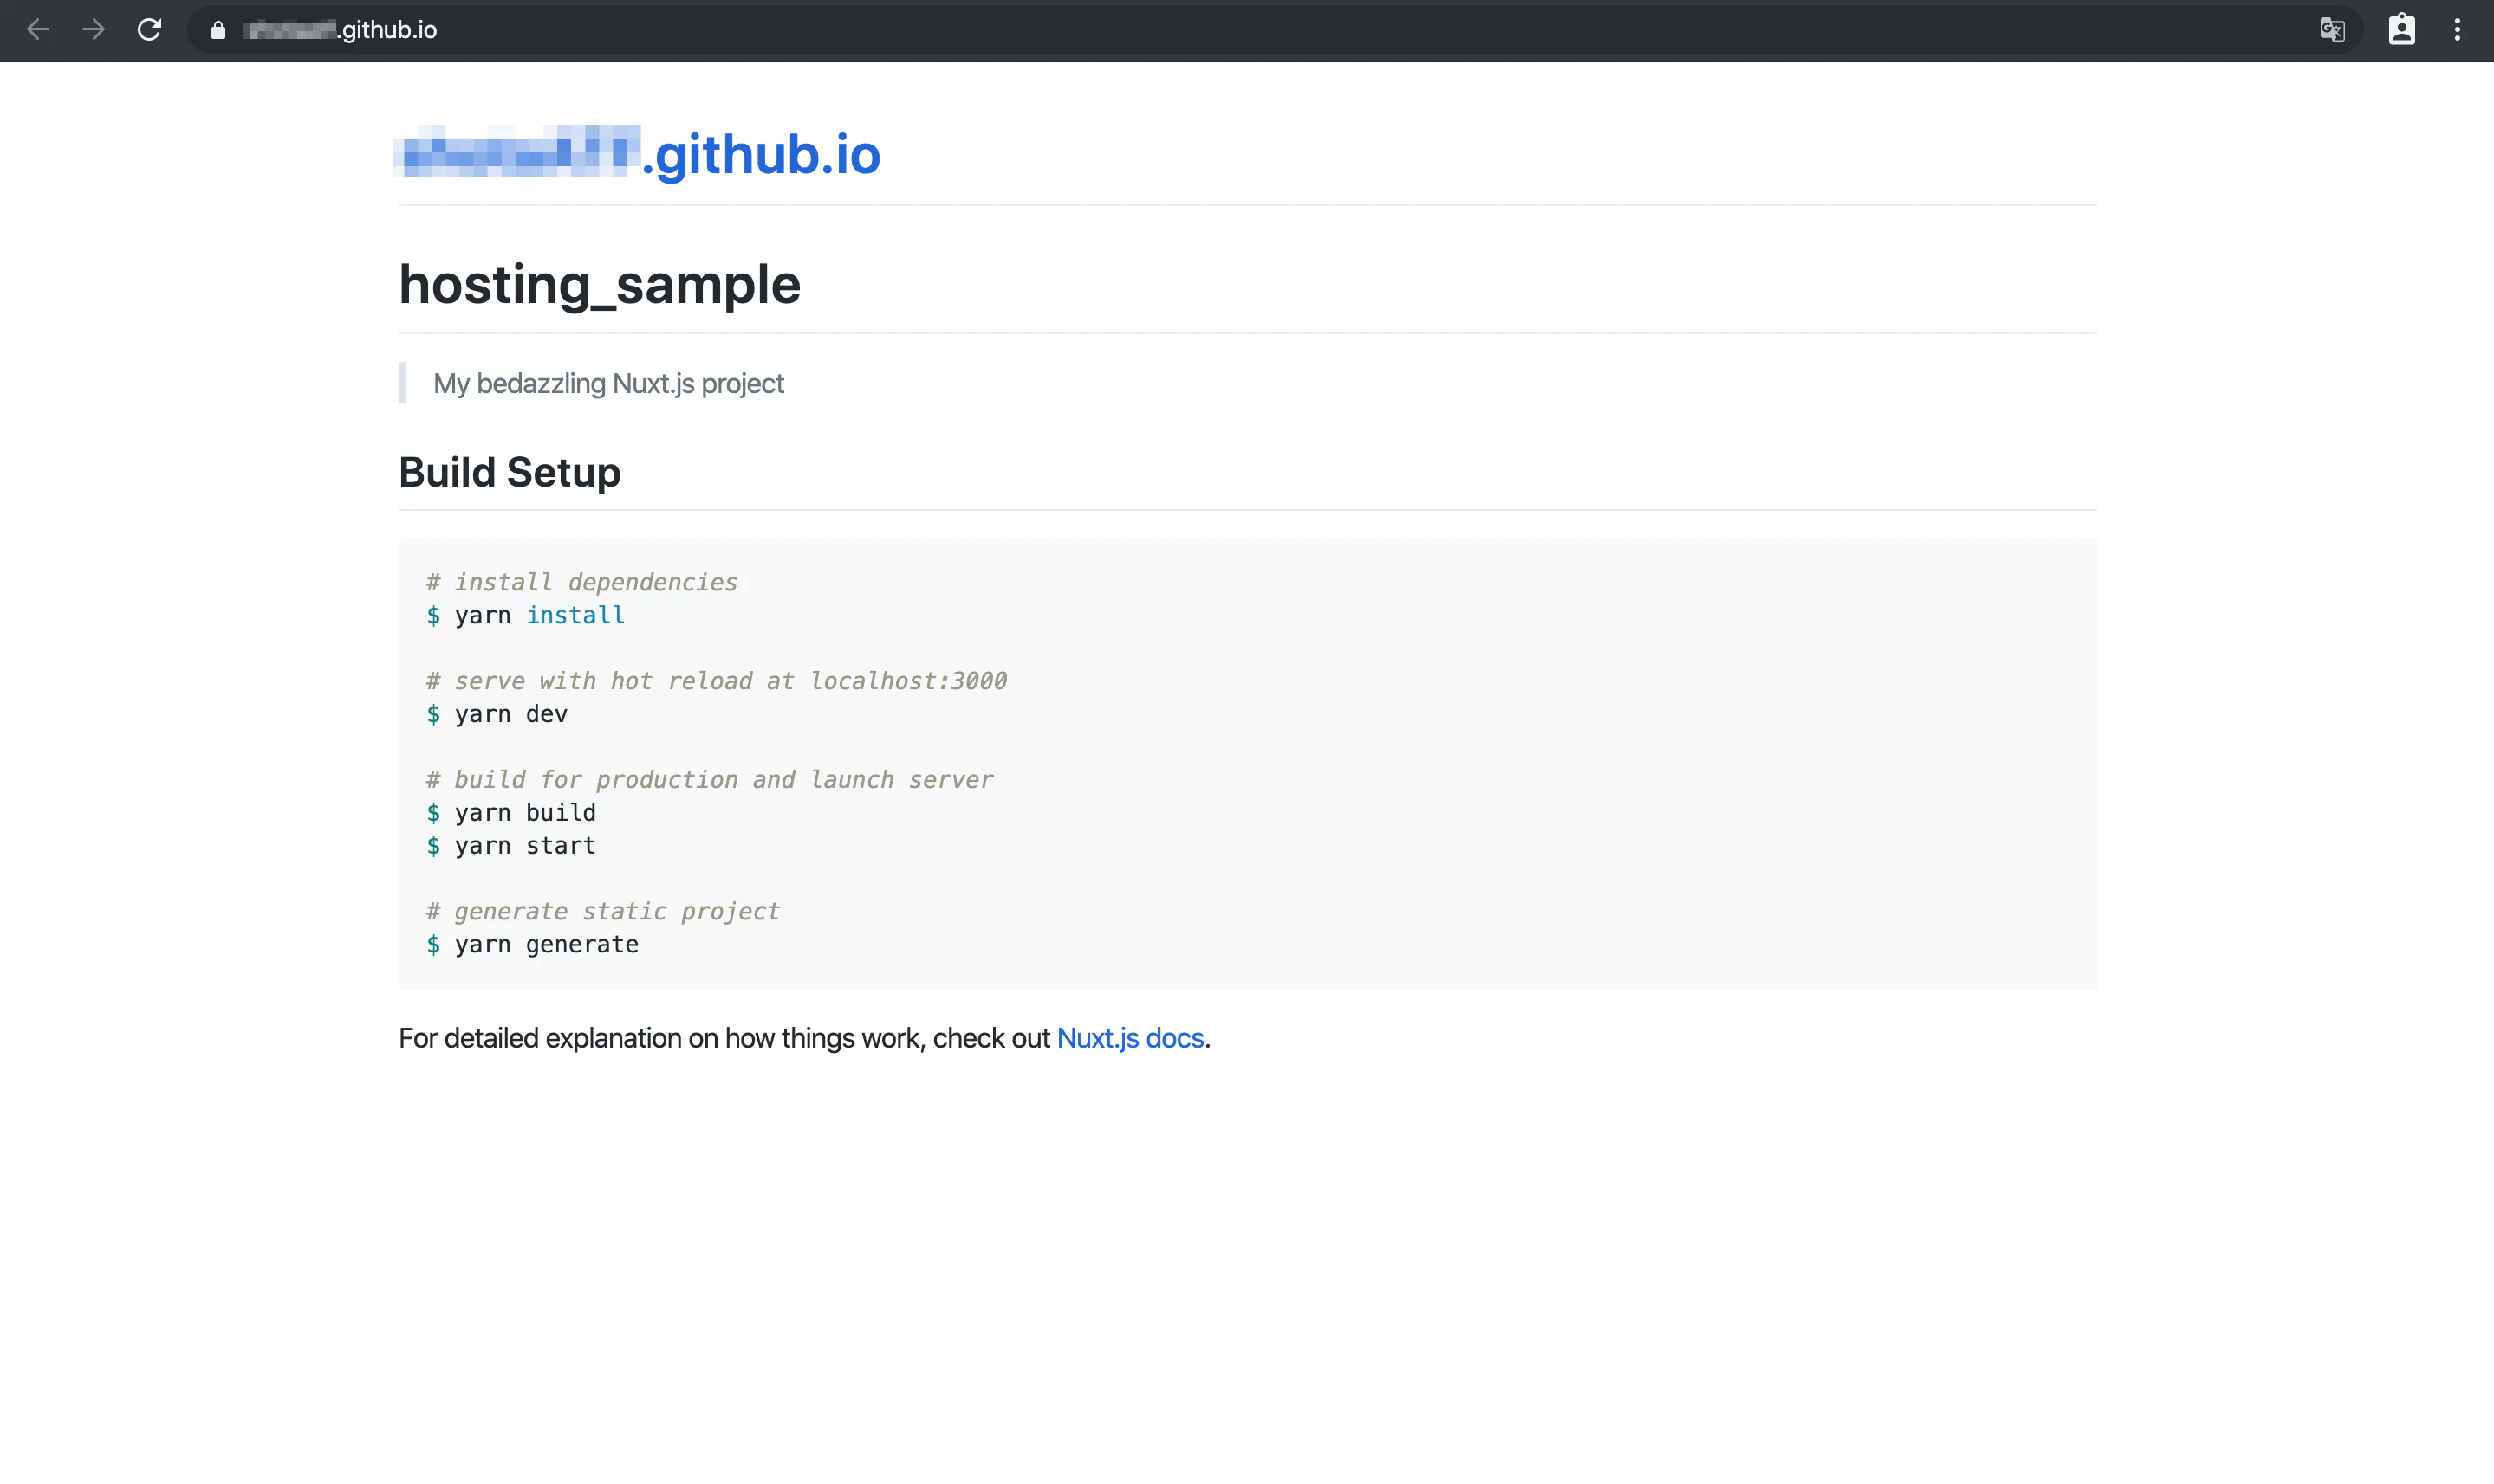Click the hosting_sample heading
The height and width of the screenshot is (1484, 2494).
600,284
